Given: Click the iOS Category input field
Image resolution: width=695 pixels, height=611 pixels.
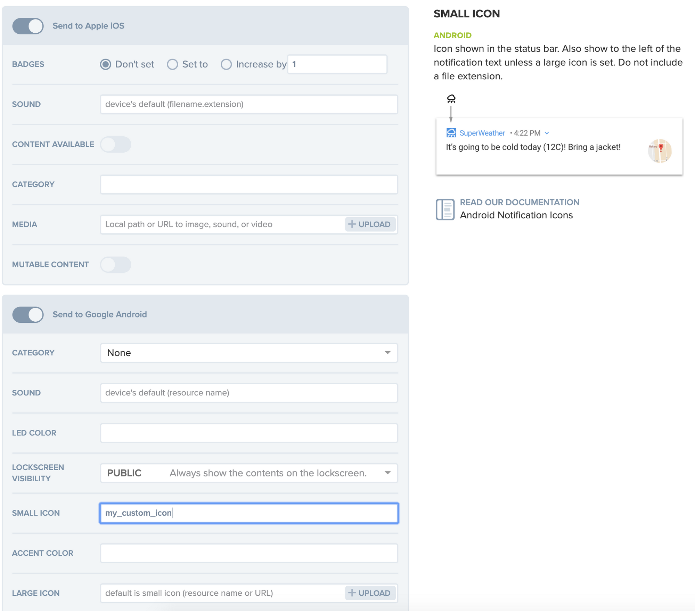Looking at the screenshot, I should click(249, 184).
